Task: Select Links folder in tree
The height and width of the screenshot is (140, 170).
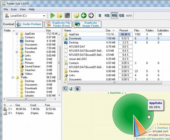Action: click(x=28, y=56)
